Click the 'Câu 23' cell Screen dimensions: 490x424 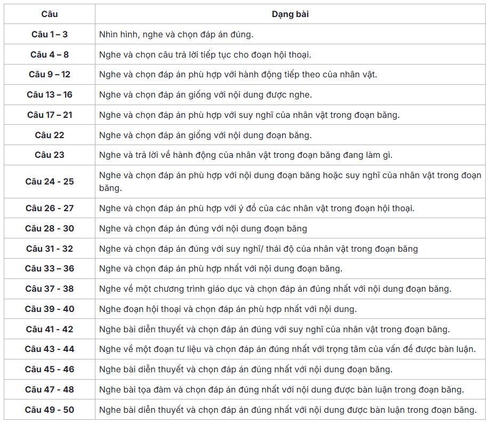(50, 155)
